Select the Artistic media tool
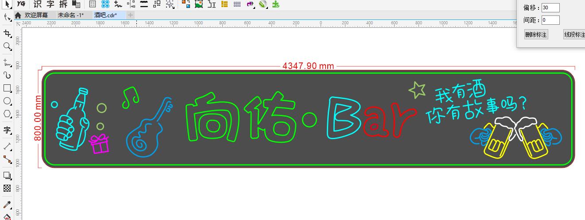585x220 pixels. coord(7,75)
